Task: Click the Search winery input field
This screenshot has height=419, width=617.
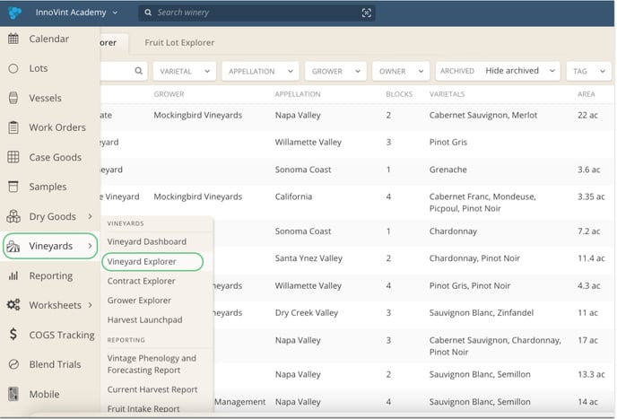Action: pyautogui.click(x=256, y=13)
